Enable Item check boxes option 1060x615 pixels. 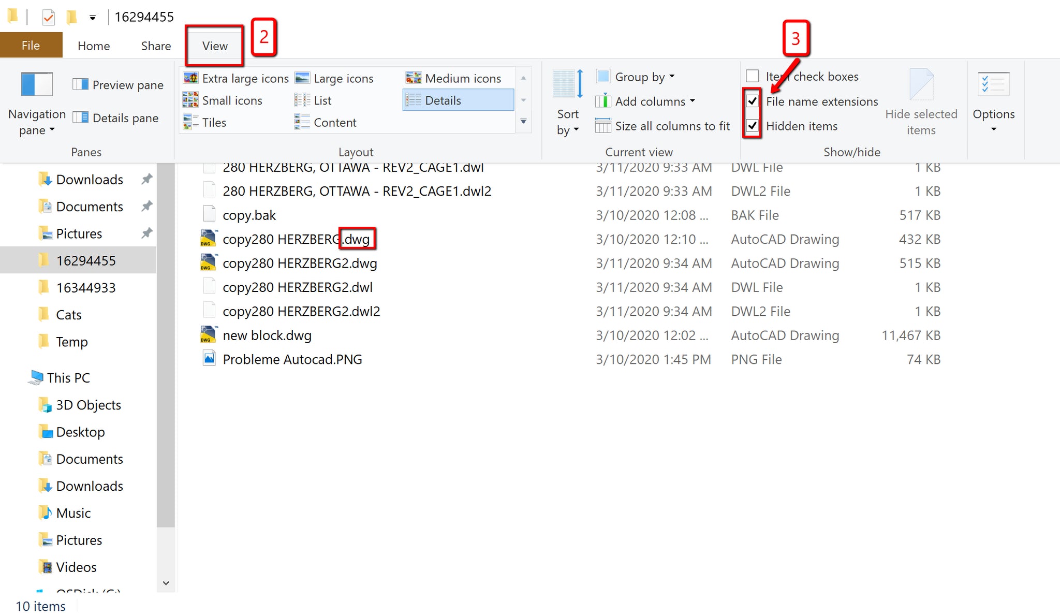point(752,77)
